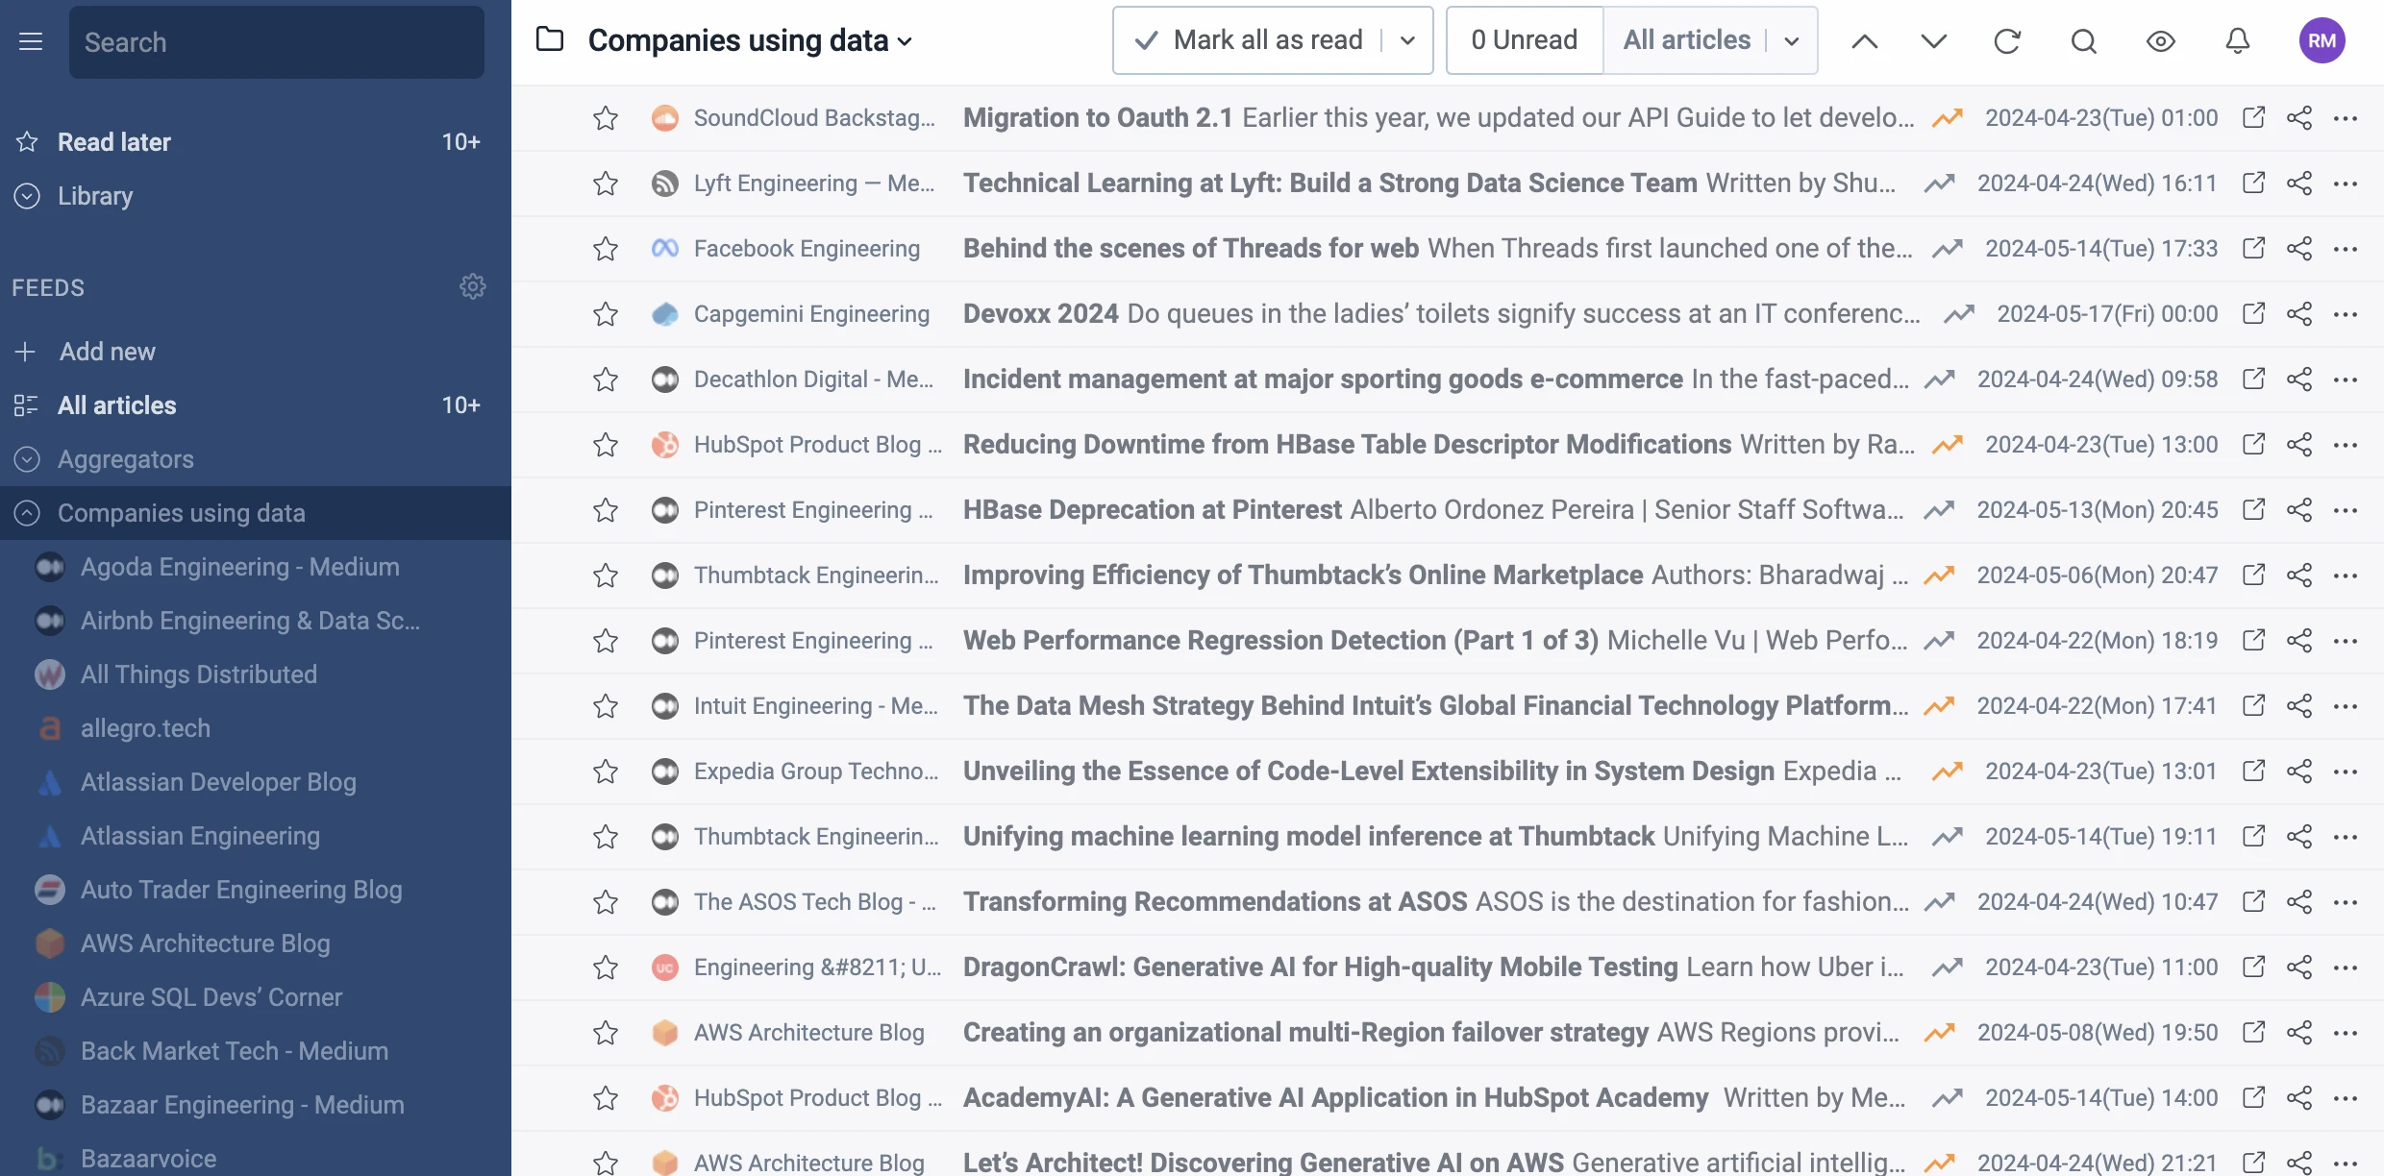
Task: Share the Devoxx 2024 article
Action: pyautogui.click(x=2299, y=314)
